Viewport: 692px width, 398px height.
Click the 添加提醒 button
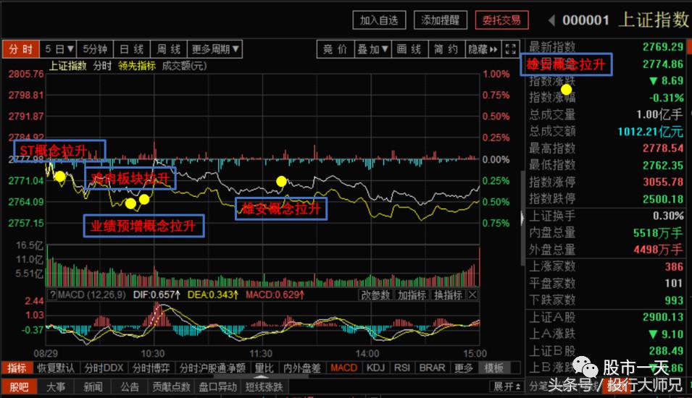point(441,20)
